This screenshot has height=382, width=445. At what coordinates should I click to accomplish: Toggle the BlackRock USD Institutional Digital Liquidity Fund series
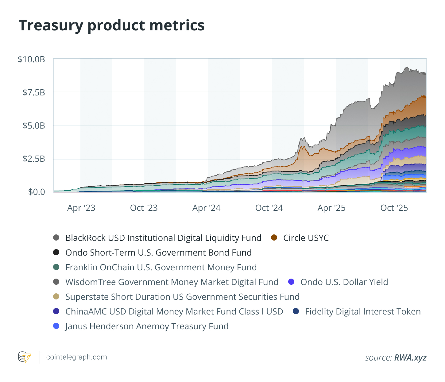[163, 238]
